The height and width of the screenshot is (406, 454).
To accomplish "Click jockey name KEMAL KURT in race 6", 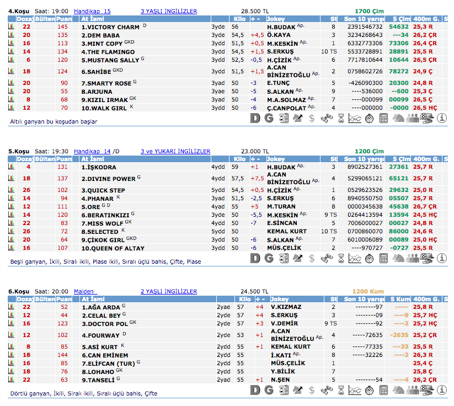I will click(290, 346).
